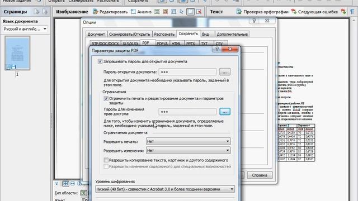Switch to Документ tab in Опции

click(x=96, y=34)
